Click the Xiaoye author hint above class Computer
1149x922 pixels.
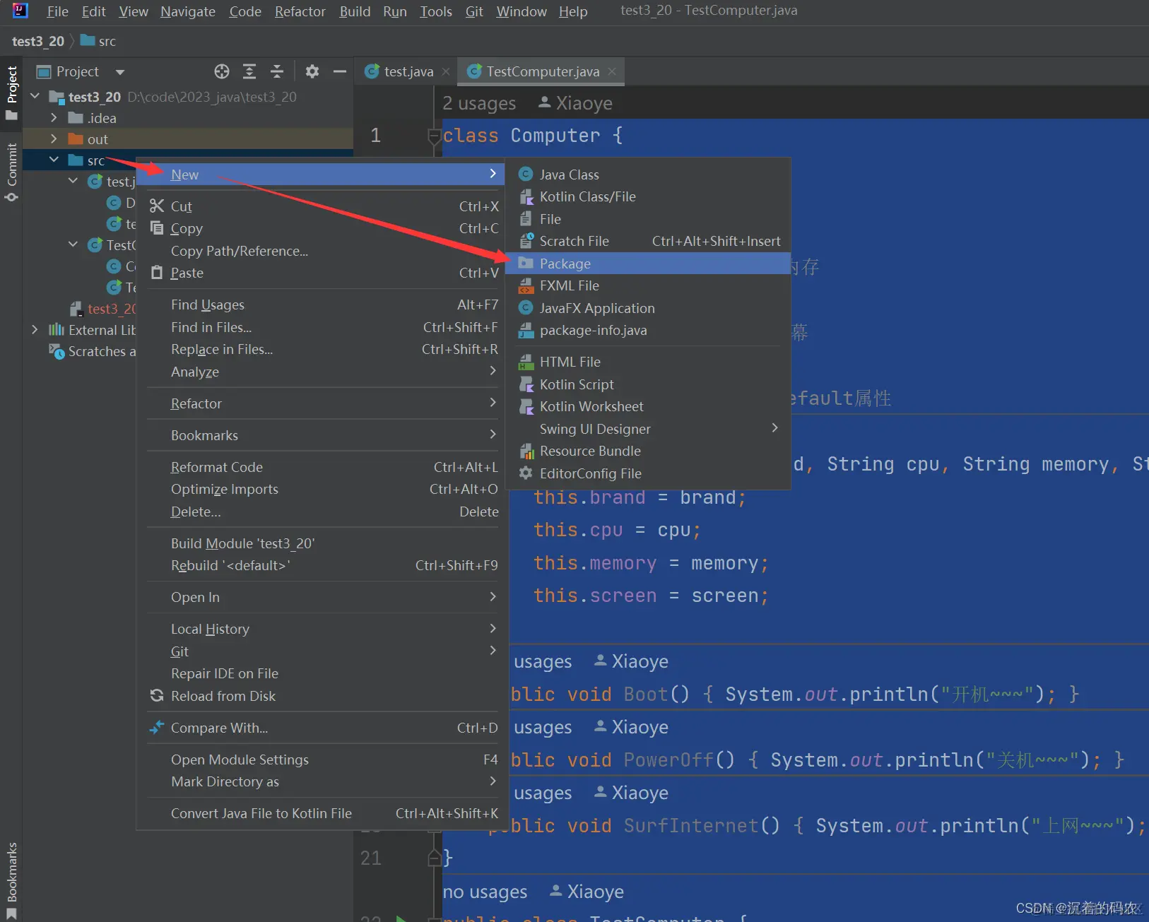coord(576,103)
